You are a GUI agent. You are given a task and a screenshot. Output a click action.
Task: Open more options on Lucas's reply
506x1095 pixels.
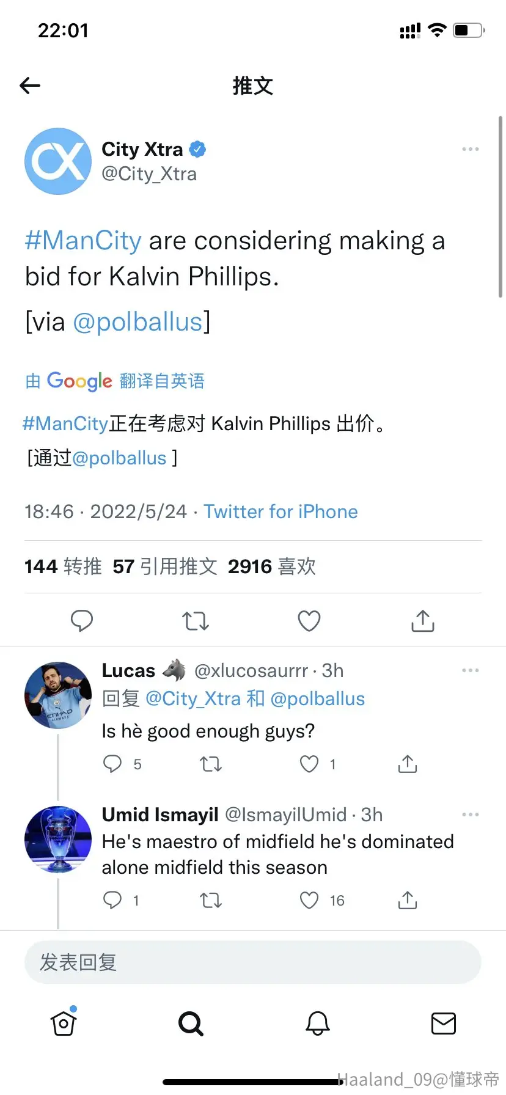470,670
